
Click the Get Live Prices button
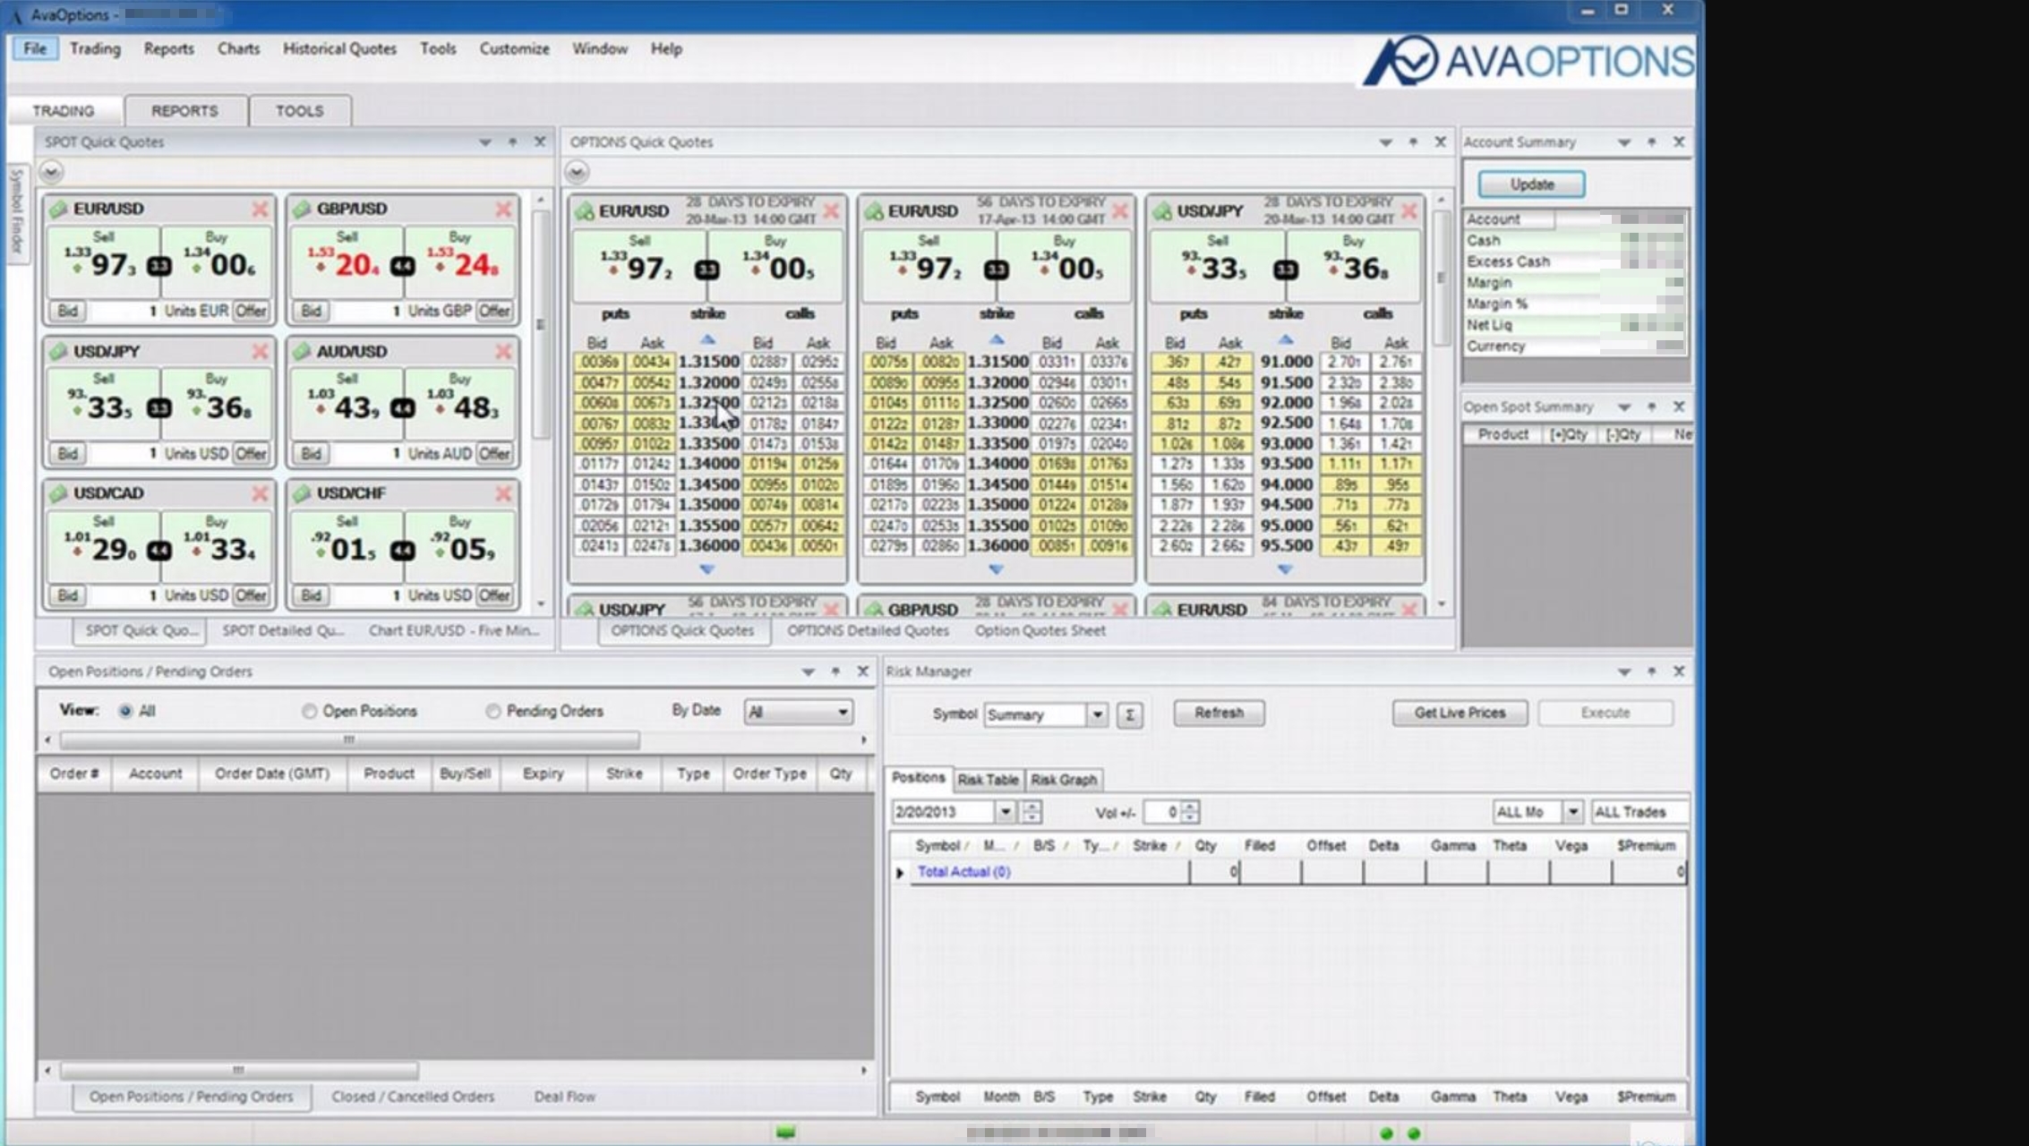pyautogui.click(x=1460, y=713)
